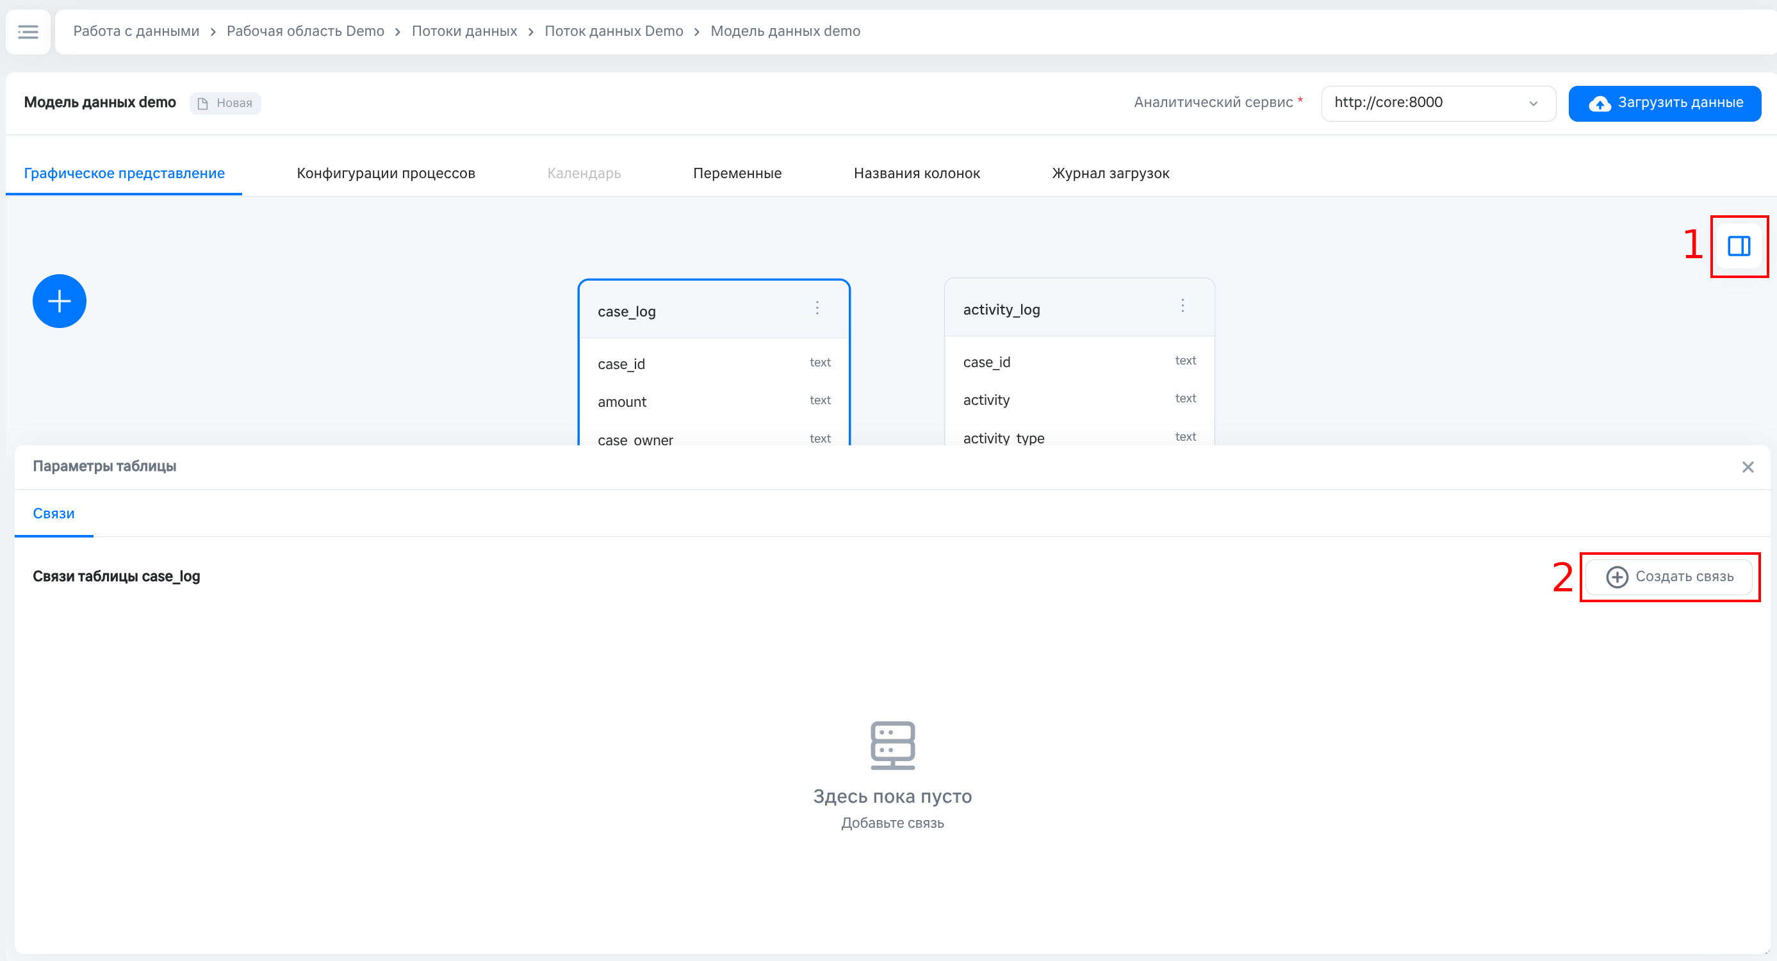Close the Параметры таблицы panel
This screenshot has width=1777, height=961.
tap(1748, 467)
